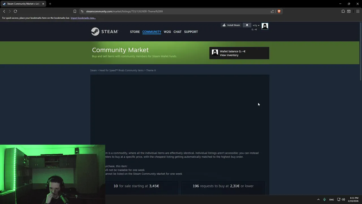
Task: Click the wallet amount under the account name
Action: pos(254,29)
